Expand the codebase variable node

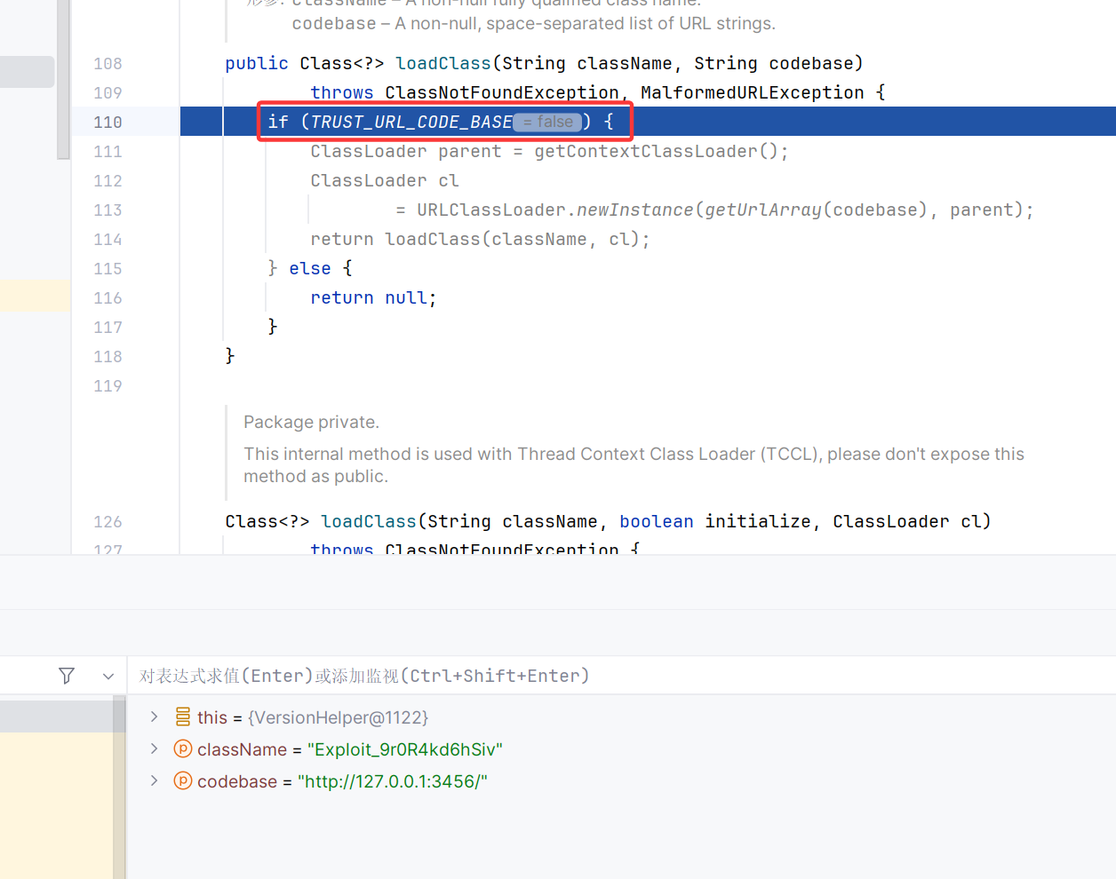point(154,781)
